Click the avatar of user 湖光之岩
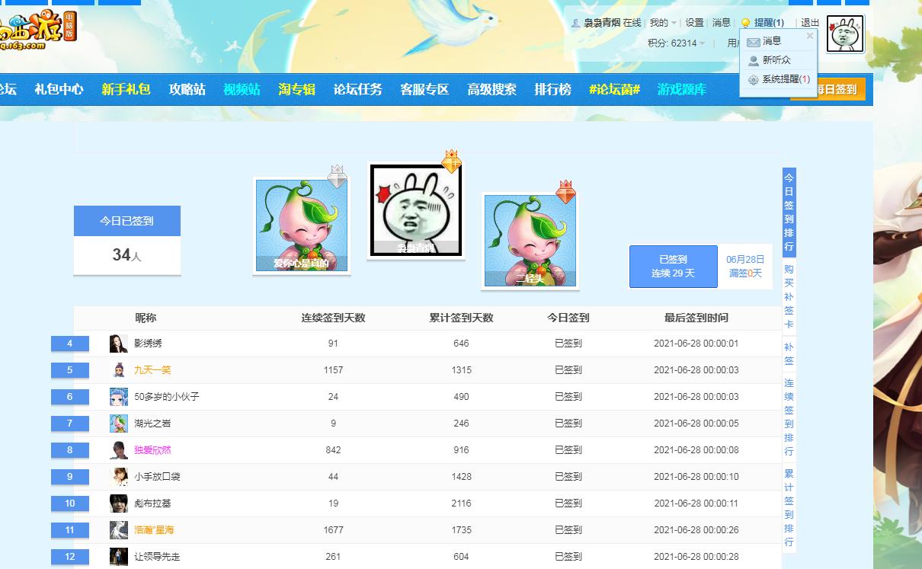Image resolution: width=922 pixels, height=569 pixels. click(x=118, y=424)
